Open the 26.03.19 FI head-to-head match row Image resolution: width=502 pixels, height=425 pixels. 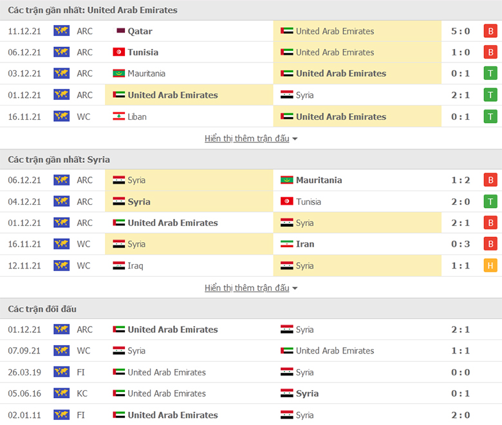[251, 372]
